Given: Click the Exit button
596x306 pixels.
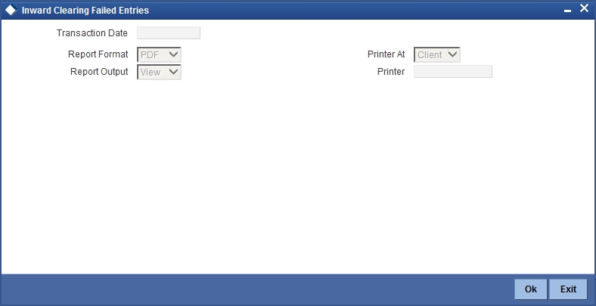Looking at the screenshot, I should tap(568, 289).
